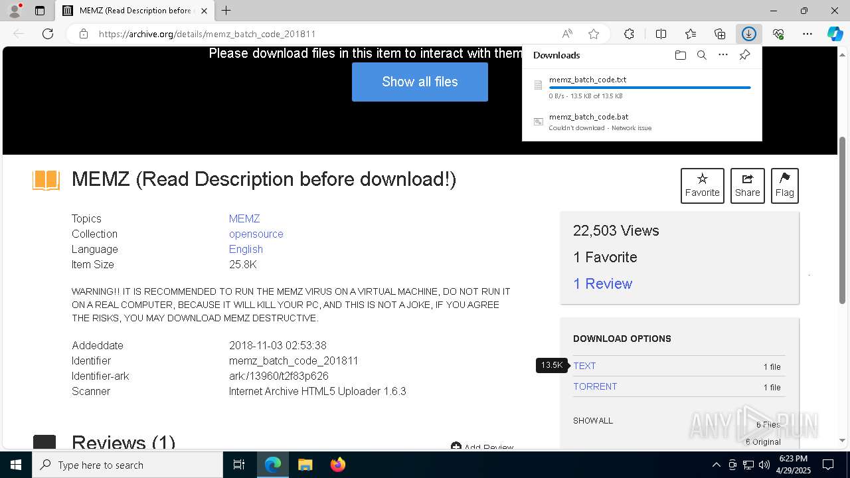Click the scrollbar down arrow

click(x=843, y=440)
